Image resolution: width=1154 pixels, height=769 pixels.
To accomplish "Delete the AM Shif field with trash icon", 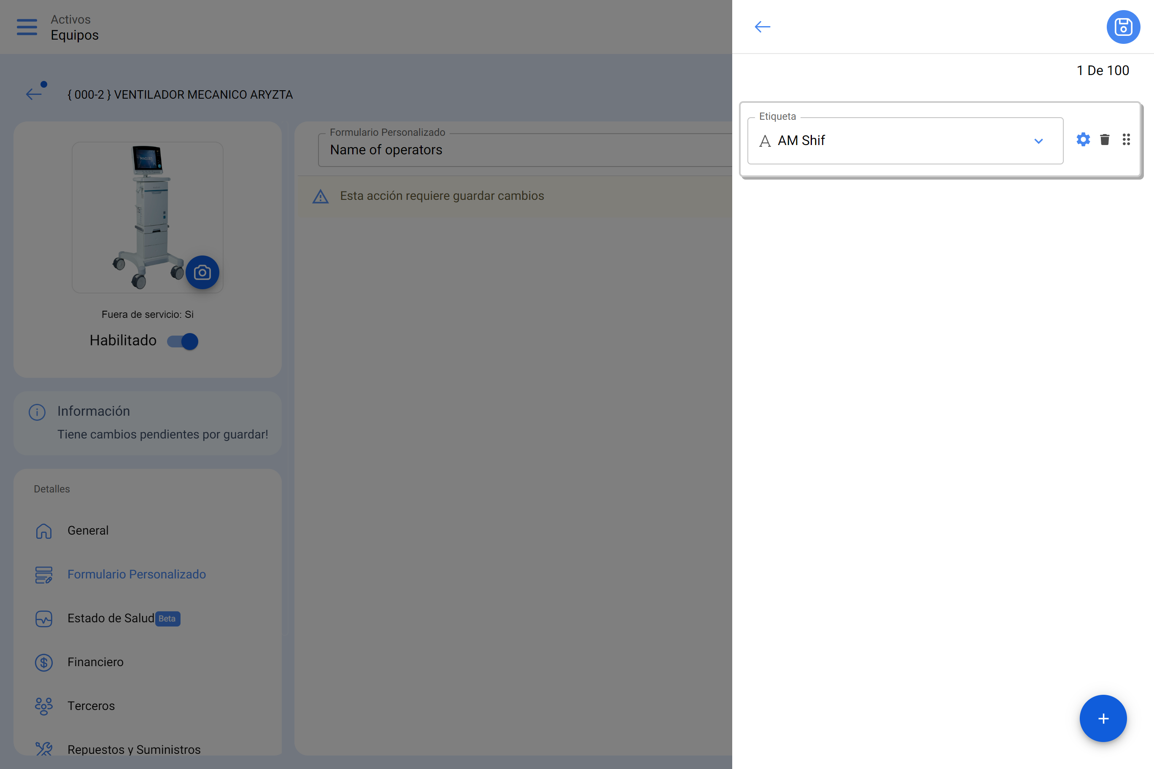I will coord(1105,140).
